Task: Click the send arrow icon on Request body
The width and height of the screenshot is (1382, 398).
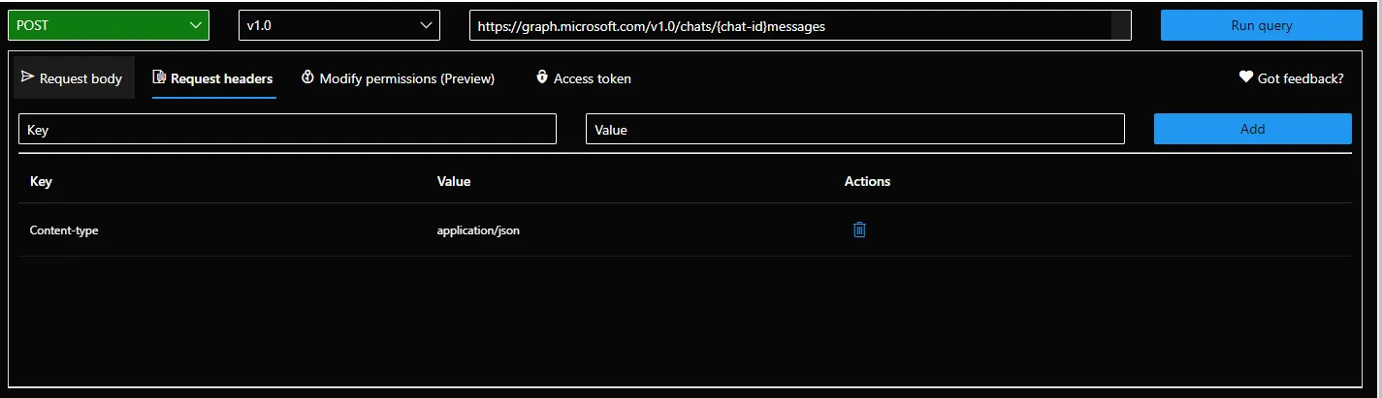Action: (27, 77)
